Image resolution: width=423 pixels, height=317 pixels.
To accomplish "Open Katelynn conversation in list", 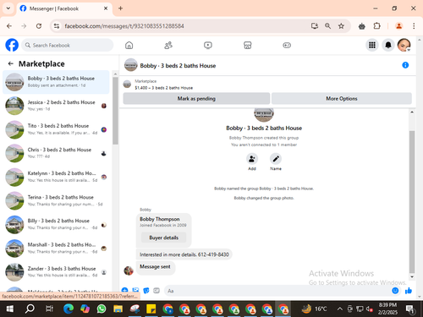I will 56,177.
